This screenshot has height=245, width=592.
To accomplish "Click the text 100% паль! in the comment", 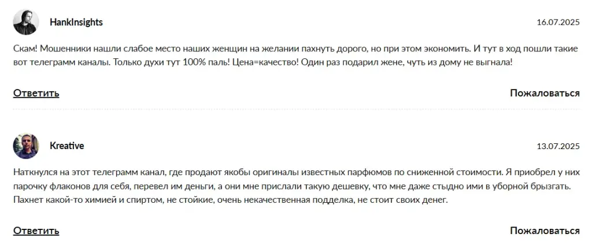I will click(212, 62).
